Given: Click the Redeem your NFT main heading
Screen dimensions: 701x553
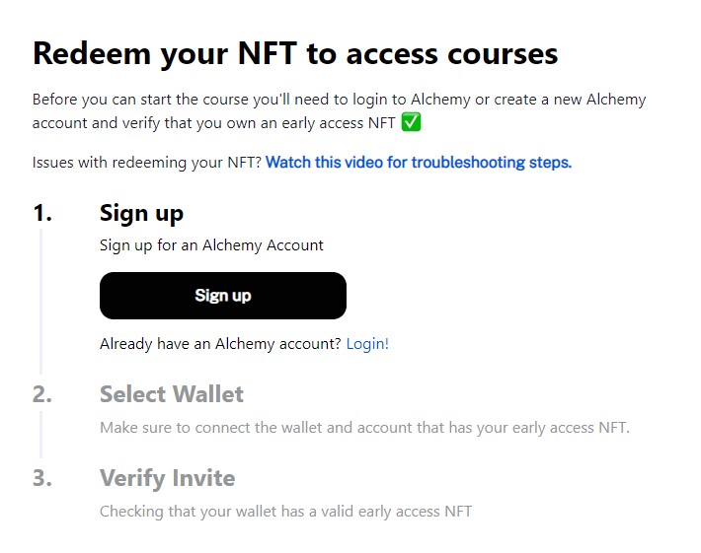Looking at the screenshot, I should point(295,54).
